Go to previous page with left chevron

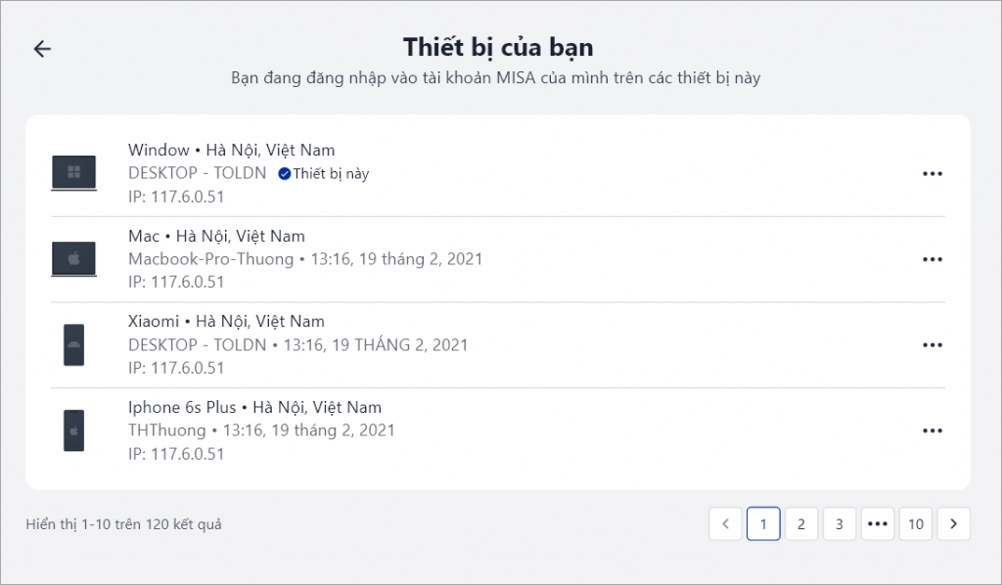[725, 523]
